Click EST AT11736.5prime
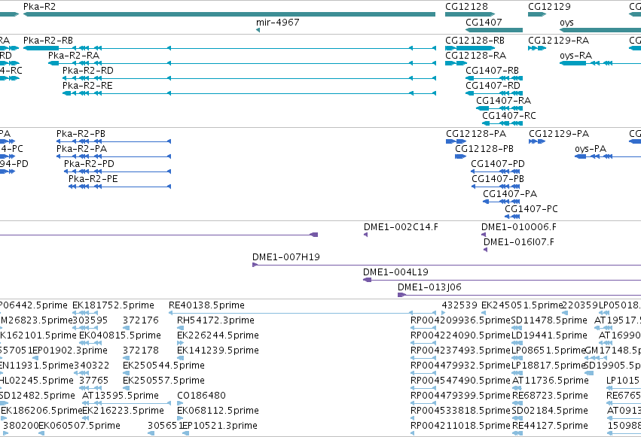641x437 pixels. 517,388
